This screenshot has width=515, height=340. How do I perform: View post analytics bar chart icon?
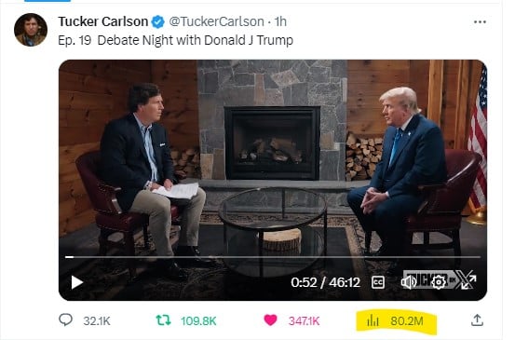[x=373, y=320]
